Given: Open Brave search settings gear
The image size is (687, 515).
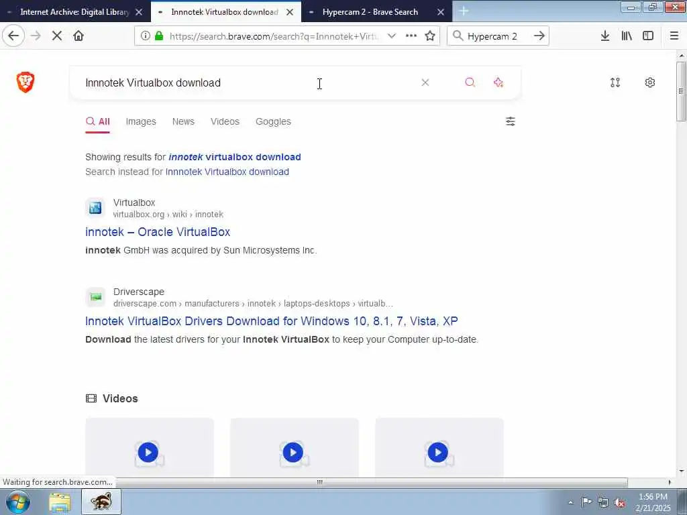Looking at the screenshot, I should click(x=649, y=82).
